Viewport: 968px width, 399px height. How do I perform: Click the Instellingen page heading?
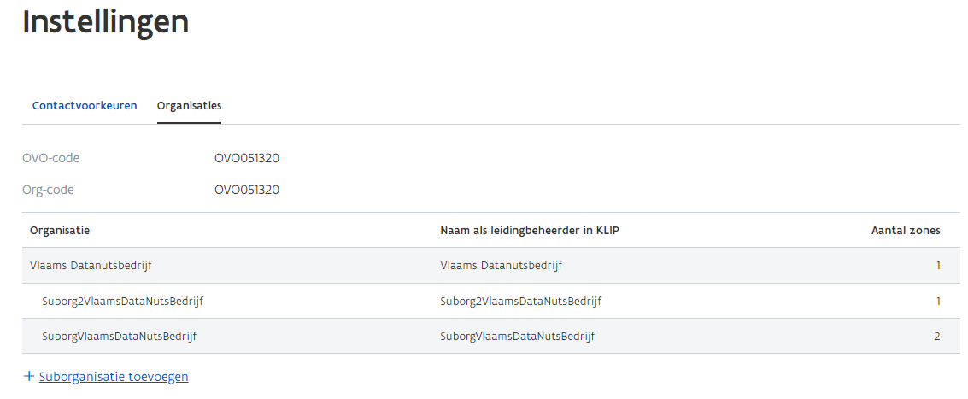(105, 23)
